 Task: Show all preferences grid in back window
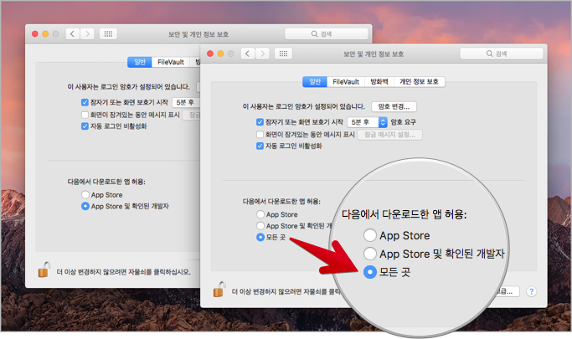108,33
